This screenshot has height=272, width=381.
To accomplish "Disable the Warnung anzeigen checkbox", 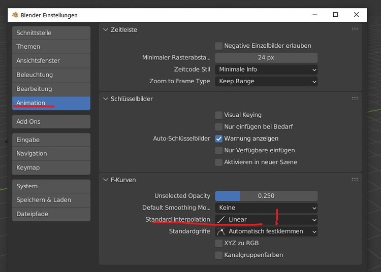I will tap(219, 139).
